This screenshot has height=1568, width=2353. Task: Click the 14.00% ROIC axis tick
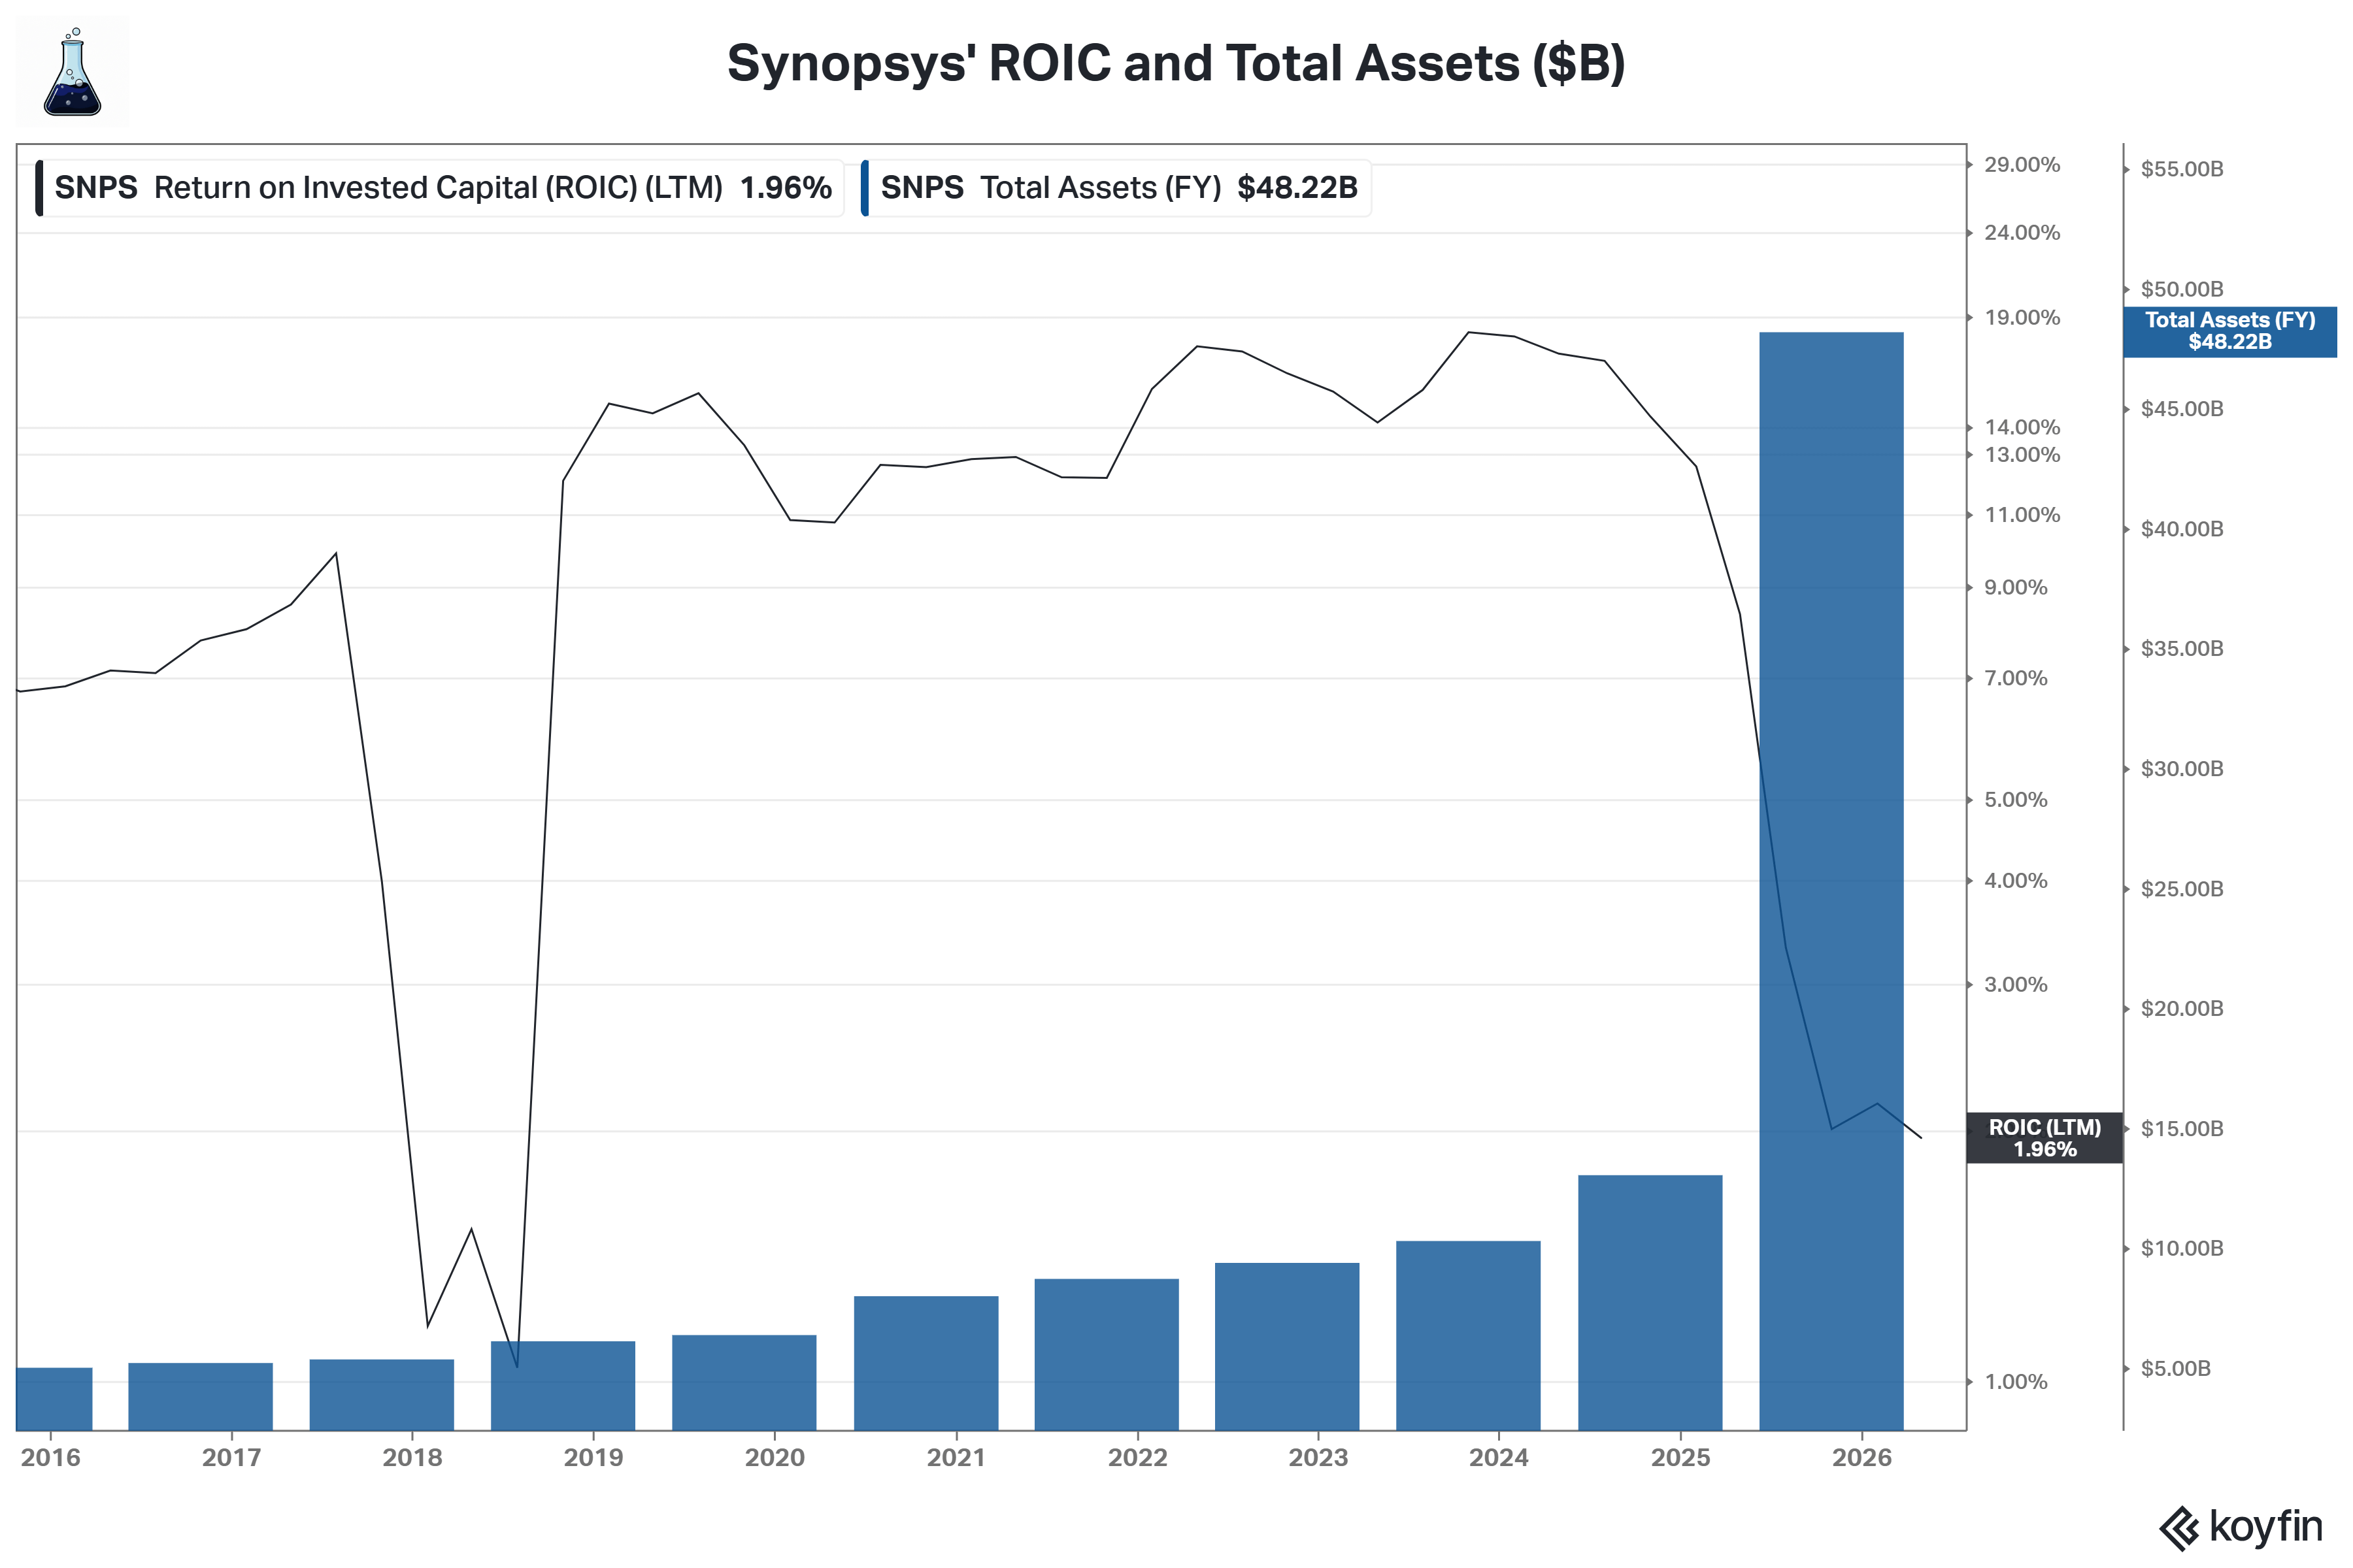2022,428
